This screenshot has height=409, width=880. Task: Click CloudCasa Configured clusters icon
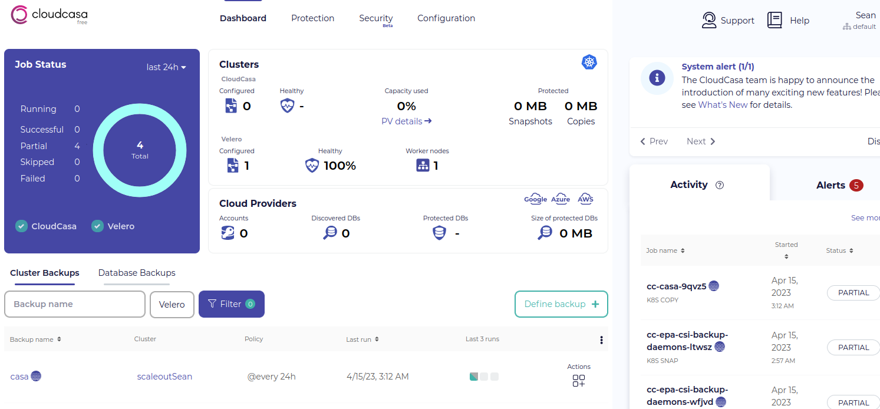pyautogui.click(x=231, y=105)
